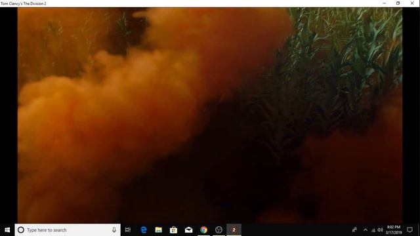420x236 pixels.
Task: Open the clock showing 8:02 PM
Action: (x=394, y=230)
